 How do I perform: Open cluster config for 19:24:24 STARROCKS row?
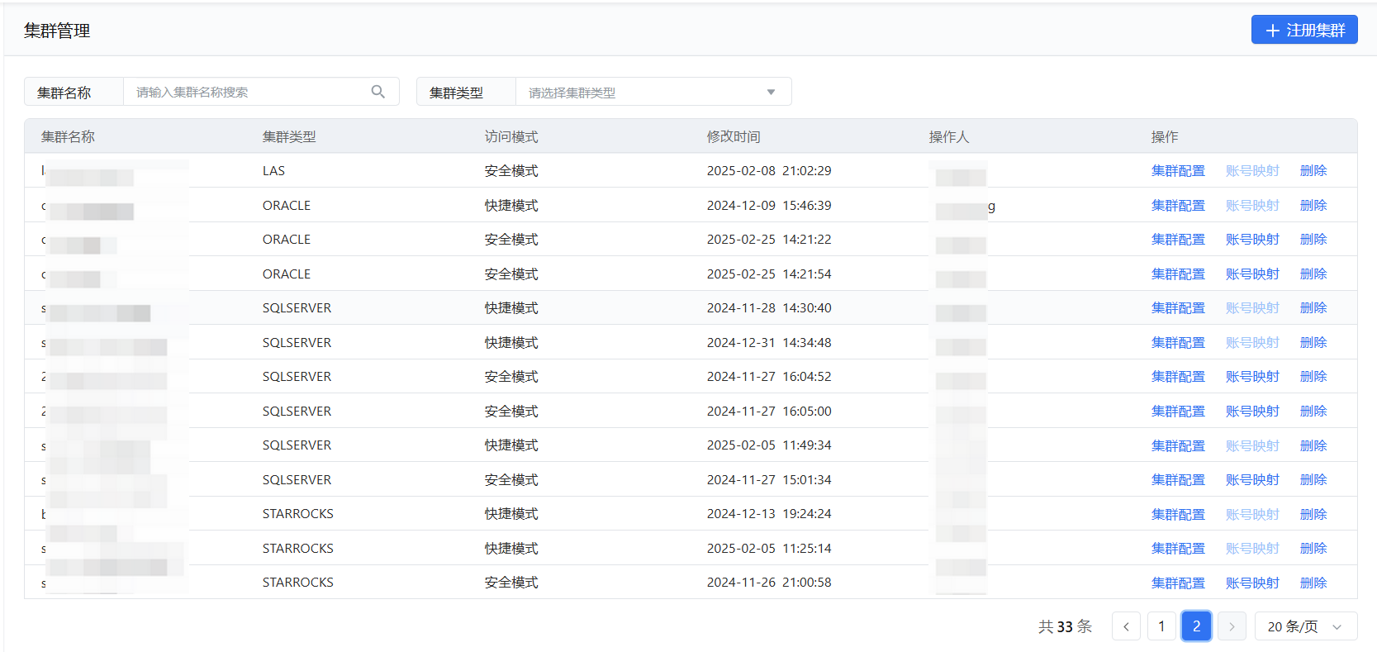[1178, 514]
